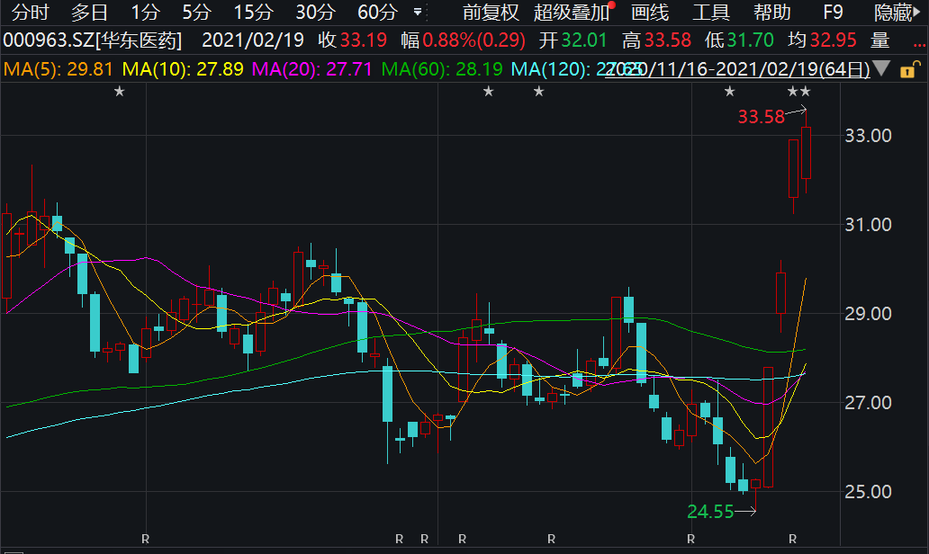Open the 前复权 adjustment dropdown

pos(491,13)
